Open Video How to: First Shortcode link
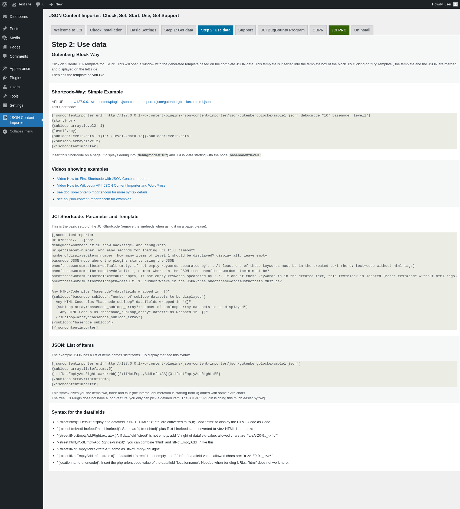Image resolution: width=460 pixels, height=509 pixels. (x=103, y=179)
